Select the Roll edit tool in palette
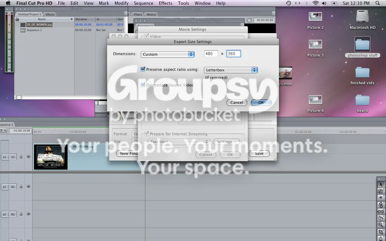This screenshot has height=241, width=386. 381,204
